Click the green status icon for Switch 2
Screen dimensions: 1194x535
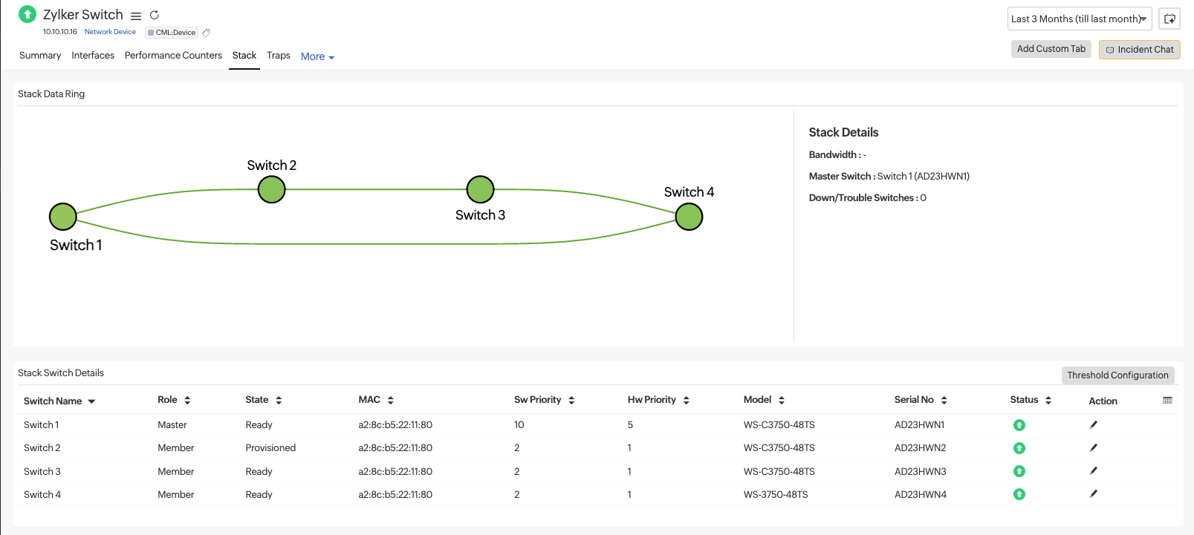coord(1019,448)
